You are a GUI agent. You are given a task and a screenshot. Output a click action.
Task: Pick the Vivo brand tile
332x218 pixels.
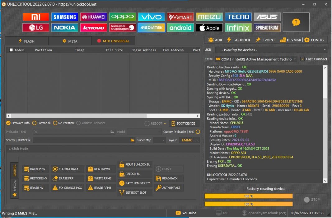coord(152,17)
